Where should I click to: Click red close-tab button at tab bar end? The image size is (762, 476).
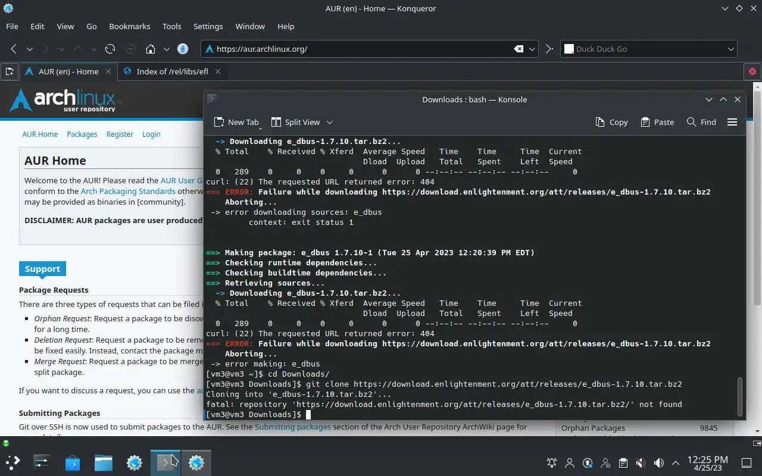[x=752, y=71]
